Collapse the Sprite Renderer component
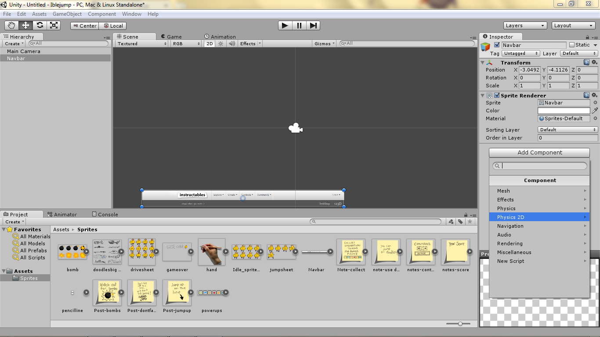The height and width of the screenshot is (337, 600). pos(483,95)
